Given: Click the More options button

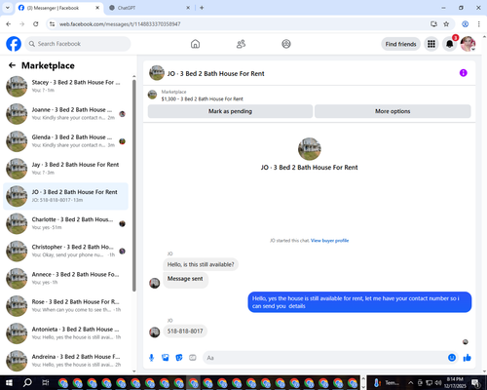Looking at the screenshot, I should point(393,111).
